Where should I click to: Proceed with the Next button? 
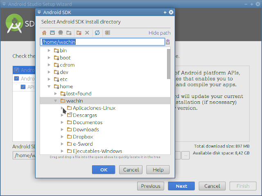pos(181,186)
